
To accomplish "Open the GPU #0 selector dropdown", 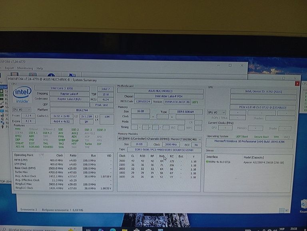I will click(x=216, y=113).
